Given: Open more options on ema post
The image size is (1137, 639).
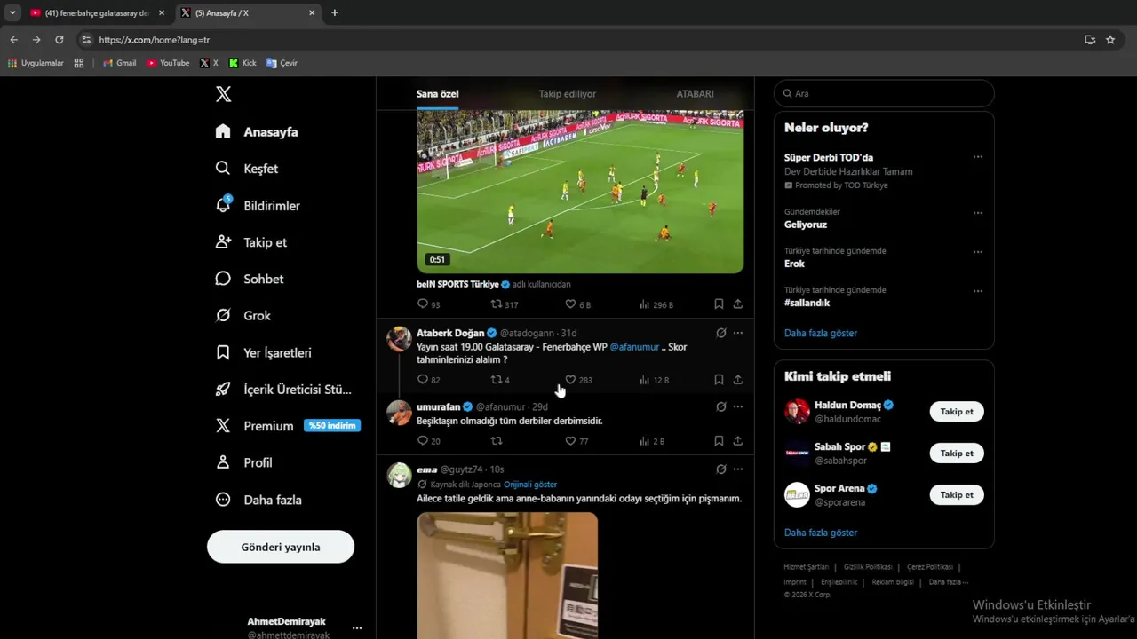Looking at the screenshot, I should click(x=737, y=469).
